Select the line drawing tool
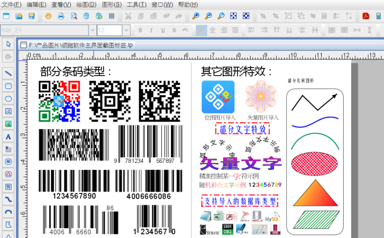 [x=8, y=73]
